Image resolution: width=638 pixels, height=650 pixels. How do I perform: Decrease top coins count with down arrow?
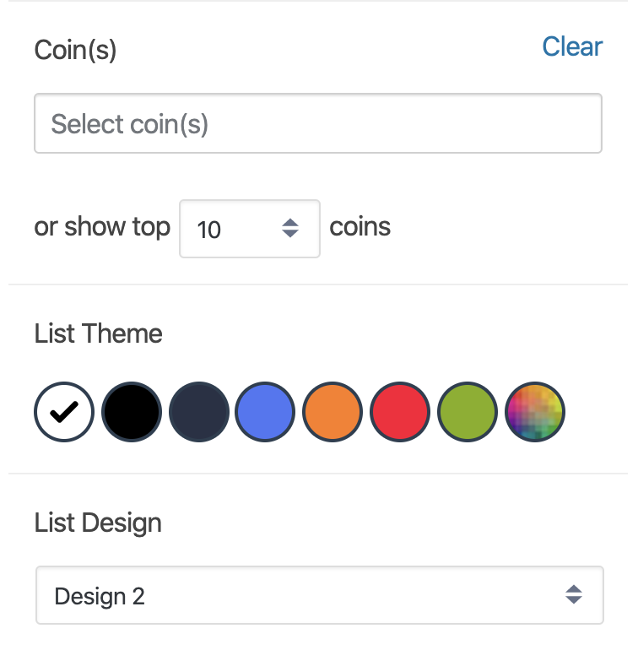(290, 234)
